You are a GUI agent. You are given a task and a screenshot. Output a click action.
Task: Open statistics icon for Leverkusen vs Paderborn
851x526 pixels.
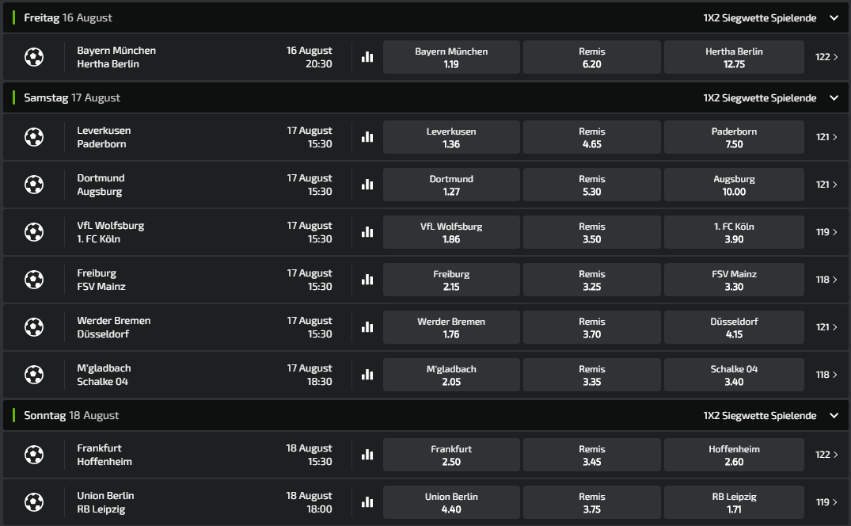point(367,137)
